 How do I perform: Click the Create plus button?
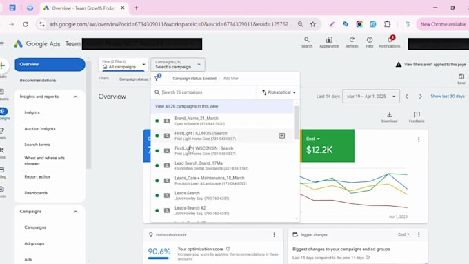click(x=3, y=65)
